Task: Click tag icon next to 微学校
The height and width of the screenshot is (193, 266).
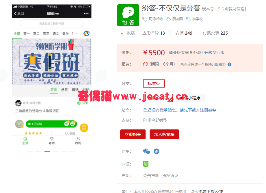Action: (x=188, y=19)
